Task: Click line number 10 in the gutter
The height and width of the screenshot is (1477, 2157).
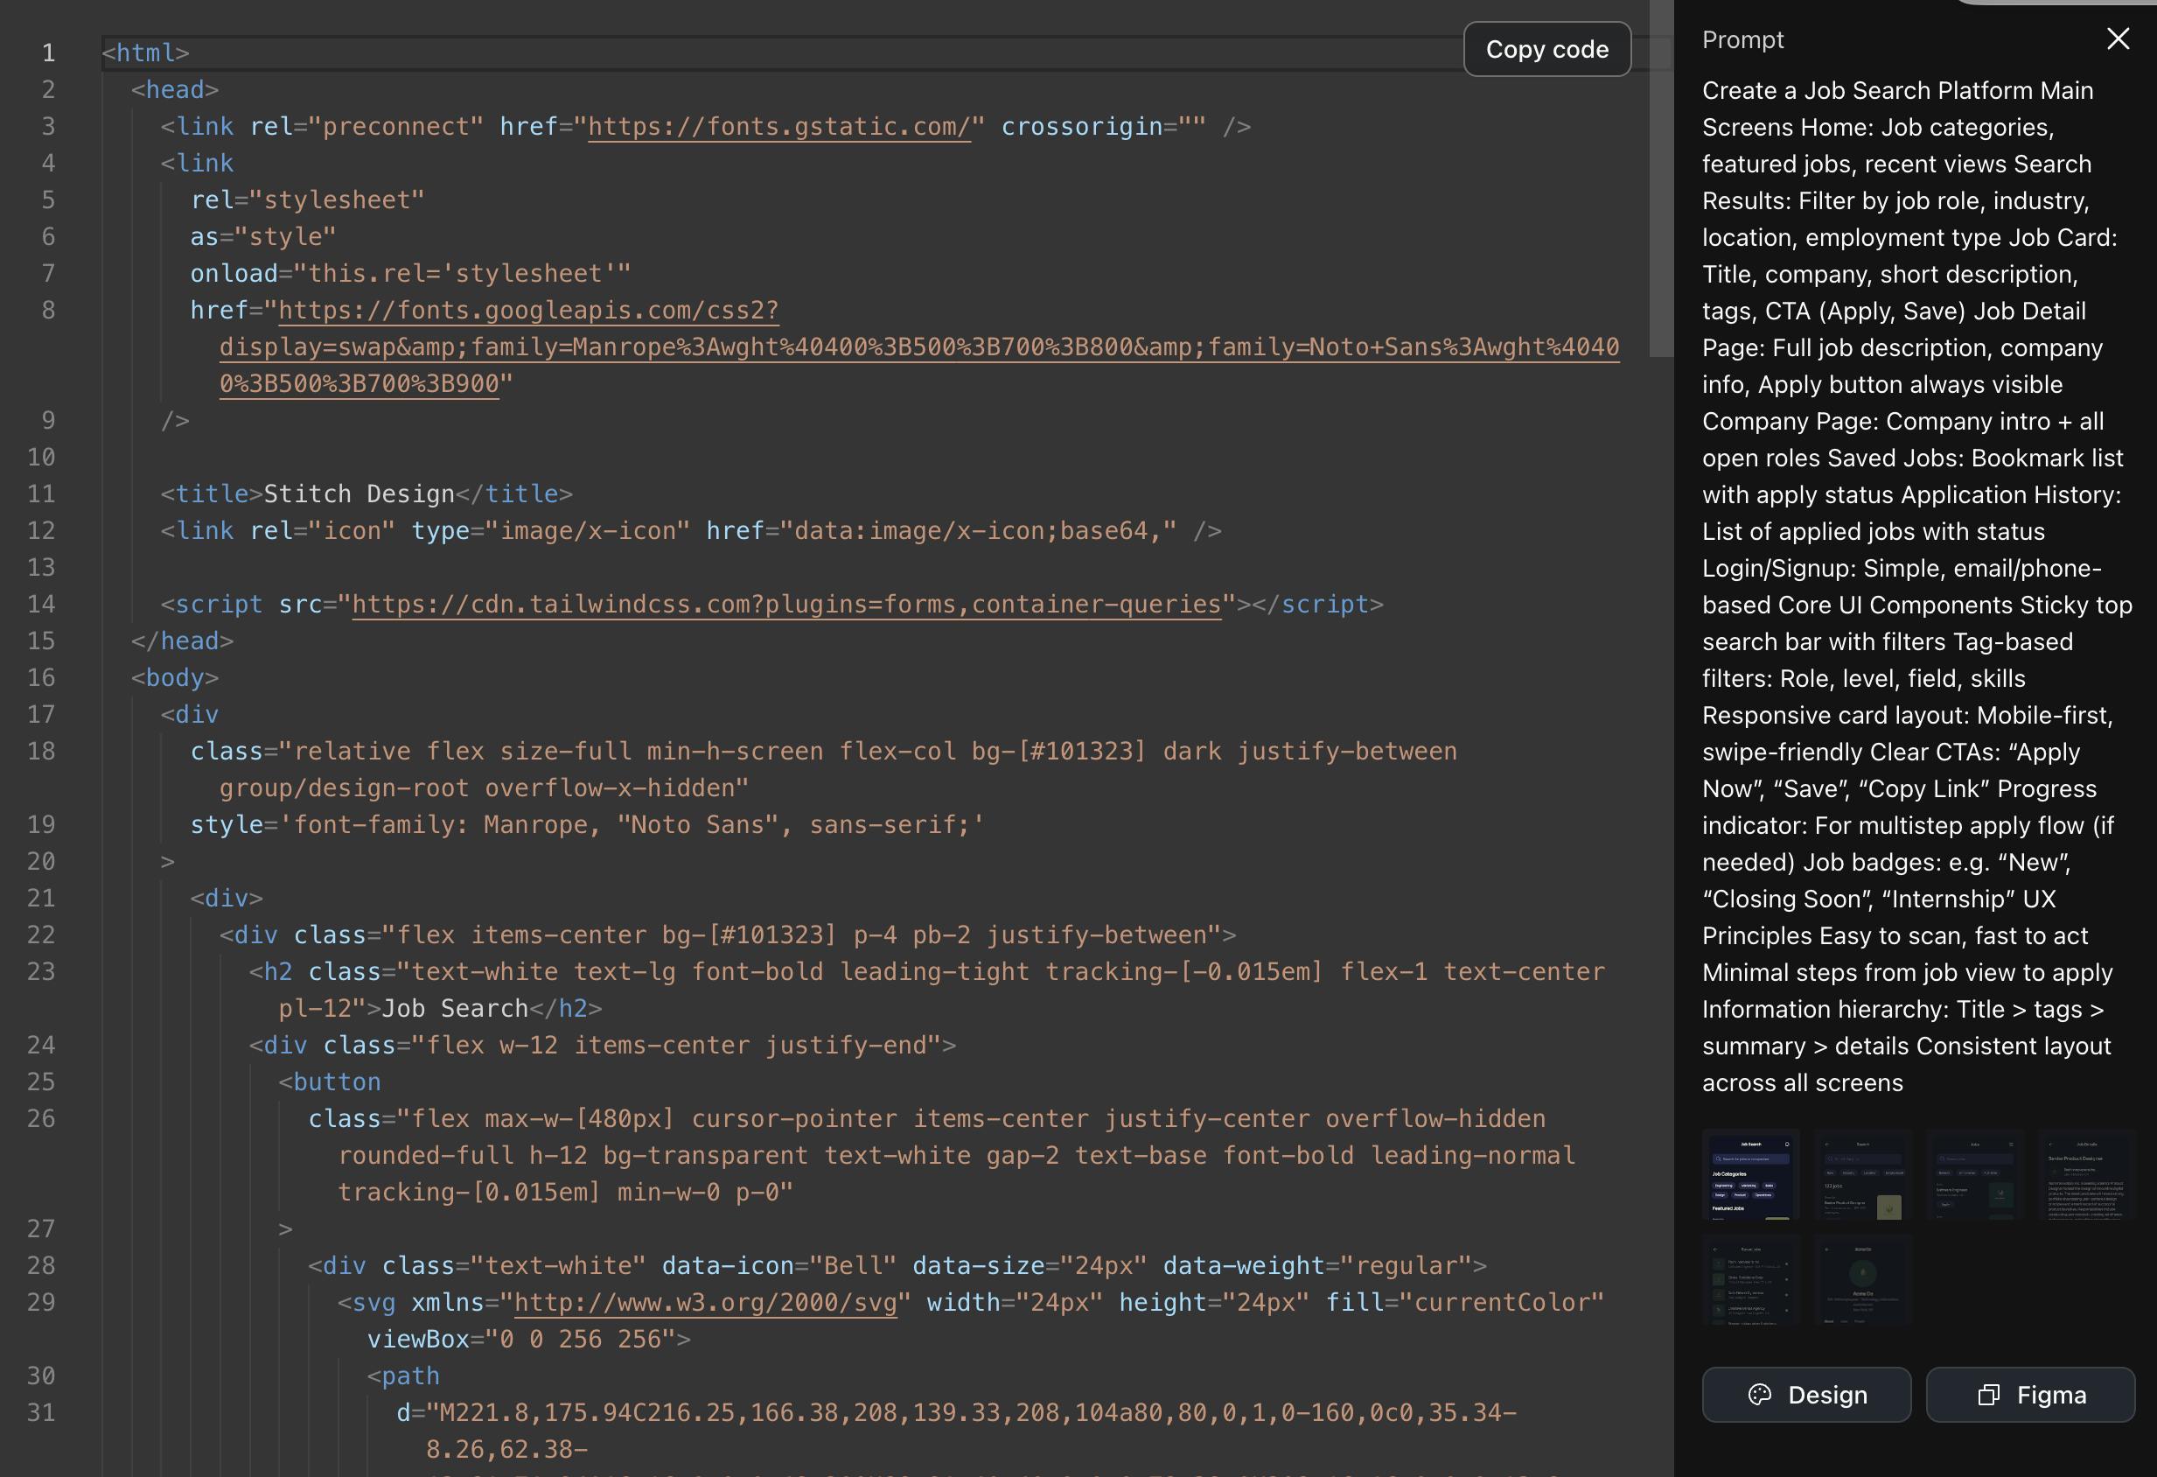Action: coord(41,458)
